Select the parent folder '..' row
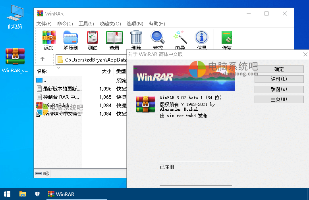This screenshot has width=309, height=200. click(x=81, y=80)
